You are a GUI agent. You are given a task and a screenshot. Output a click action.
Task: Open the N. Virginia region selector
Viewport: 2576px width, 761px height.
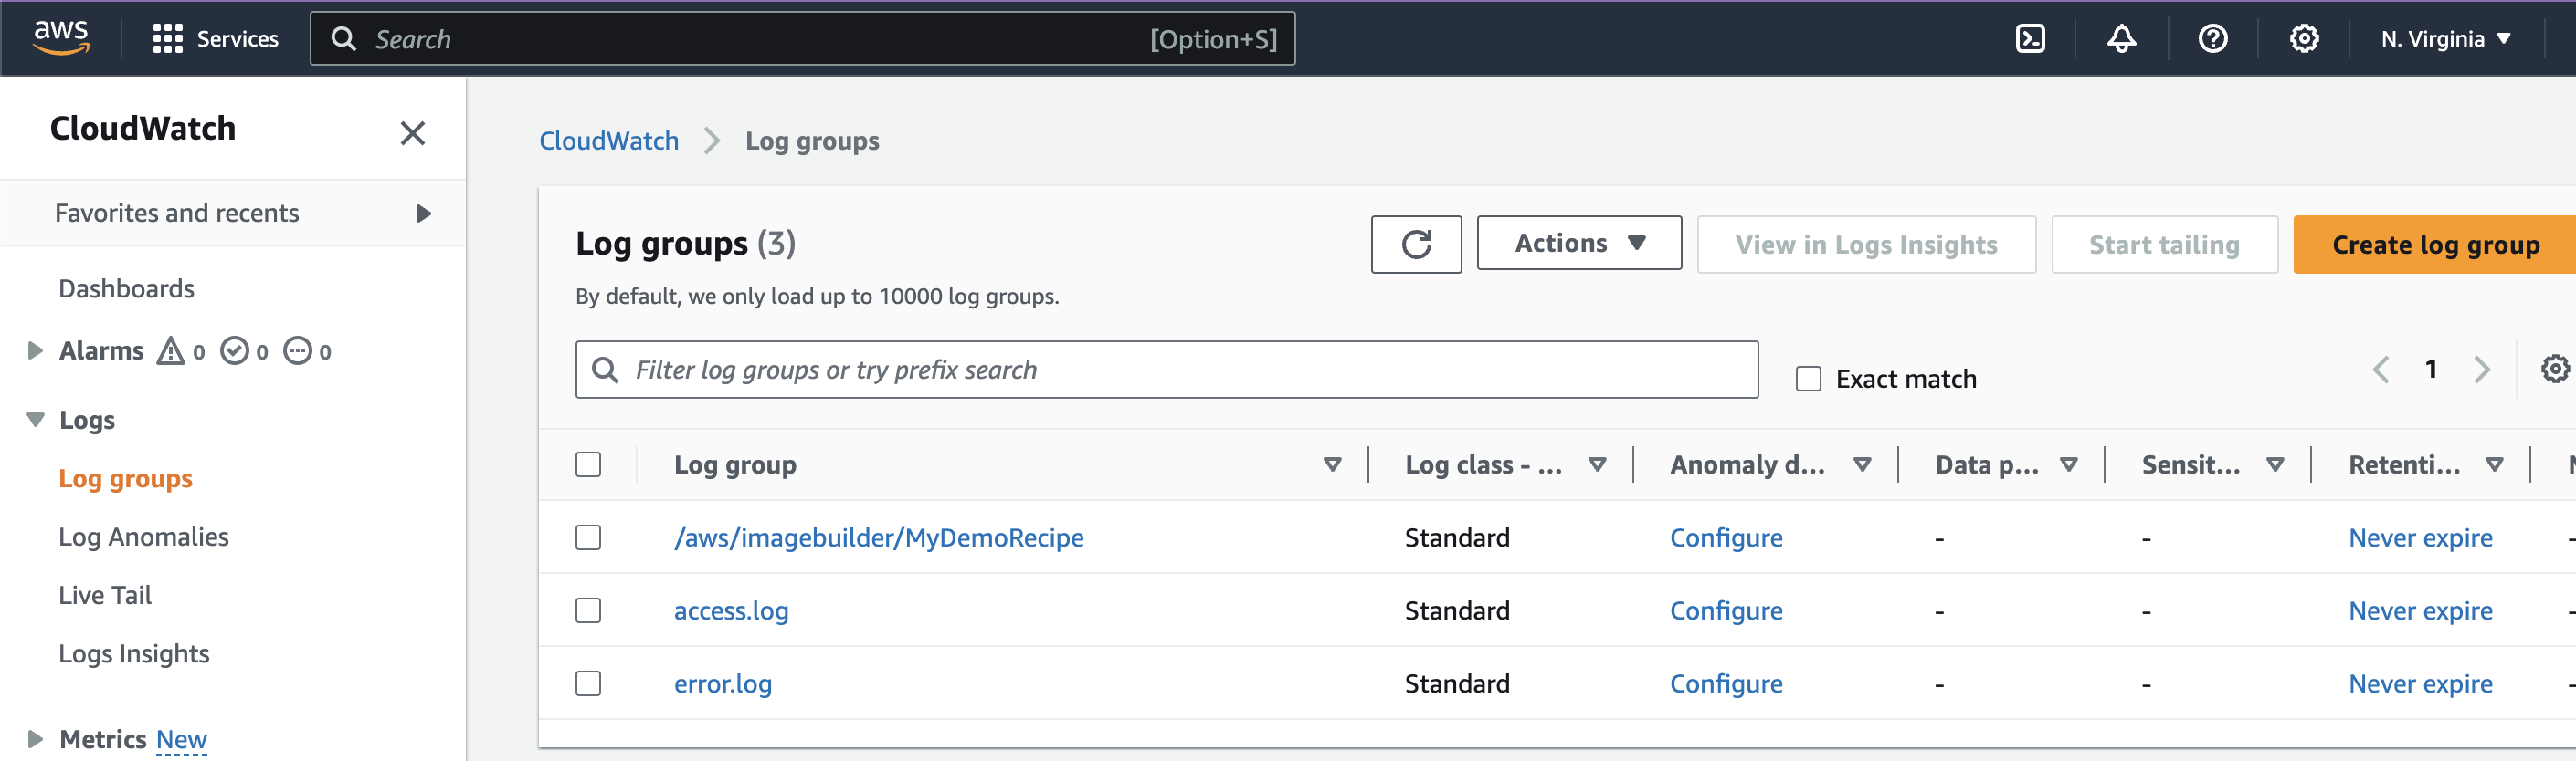[x=2445, y=39]
